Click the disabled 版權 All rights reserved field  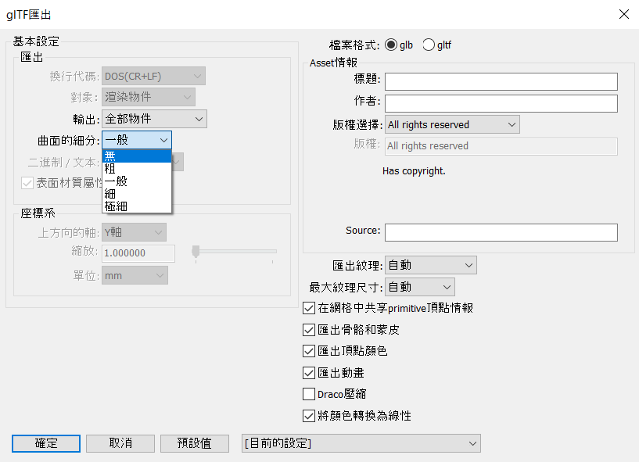[x=501, y=146]
